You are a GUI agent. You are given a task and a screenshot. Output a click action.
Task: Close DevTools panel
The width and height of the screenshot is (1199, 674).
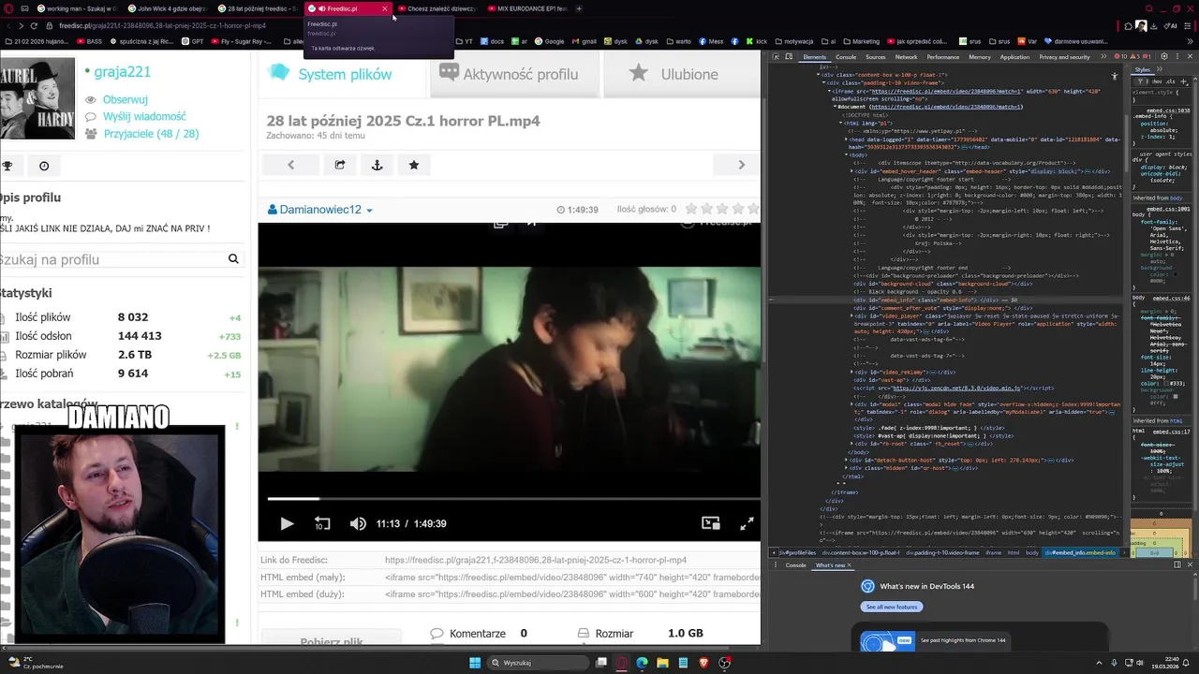[1192, 56]
